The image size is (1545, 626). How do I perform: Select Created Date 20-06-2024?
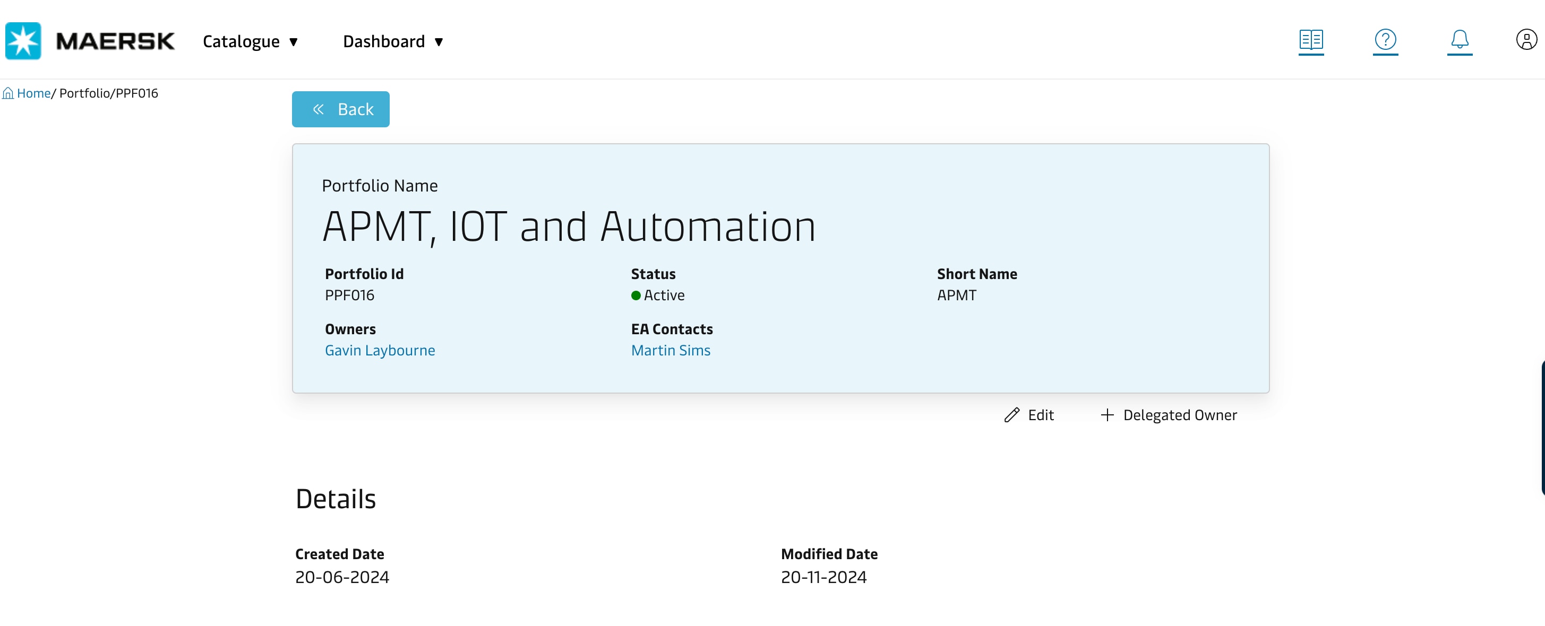coord(342,578)
